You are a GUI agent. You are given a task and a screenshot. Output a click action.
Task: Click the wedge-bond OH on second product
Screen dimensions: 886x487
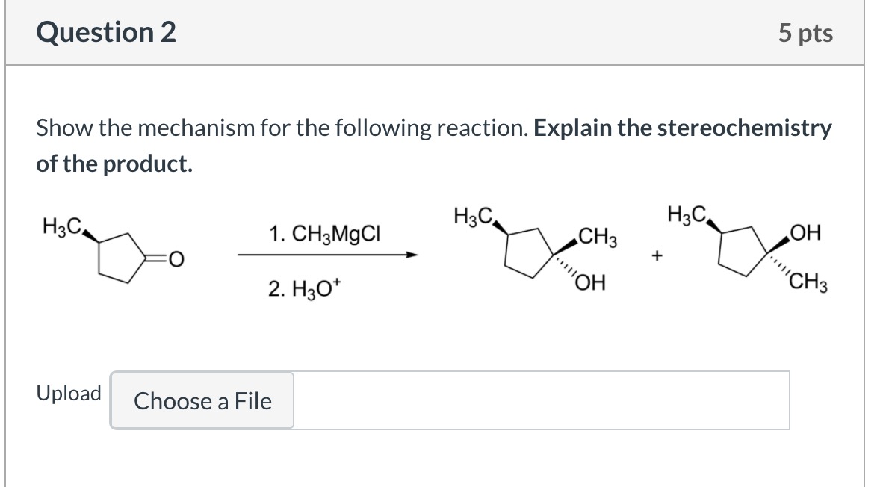pyautogui.click(x=807, y=236)
